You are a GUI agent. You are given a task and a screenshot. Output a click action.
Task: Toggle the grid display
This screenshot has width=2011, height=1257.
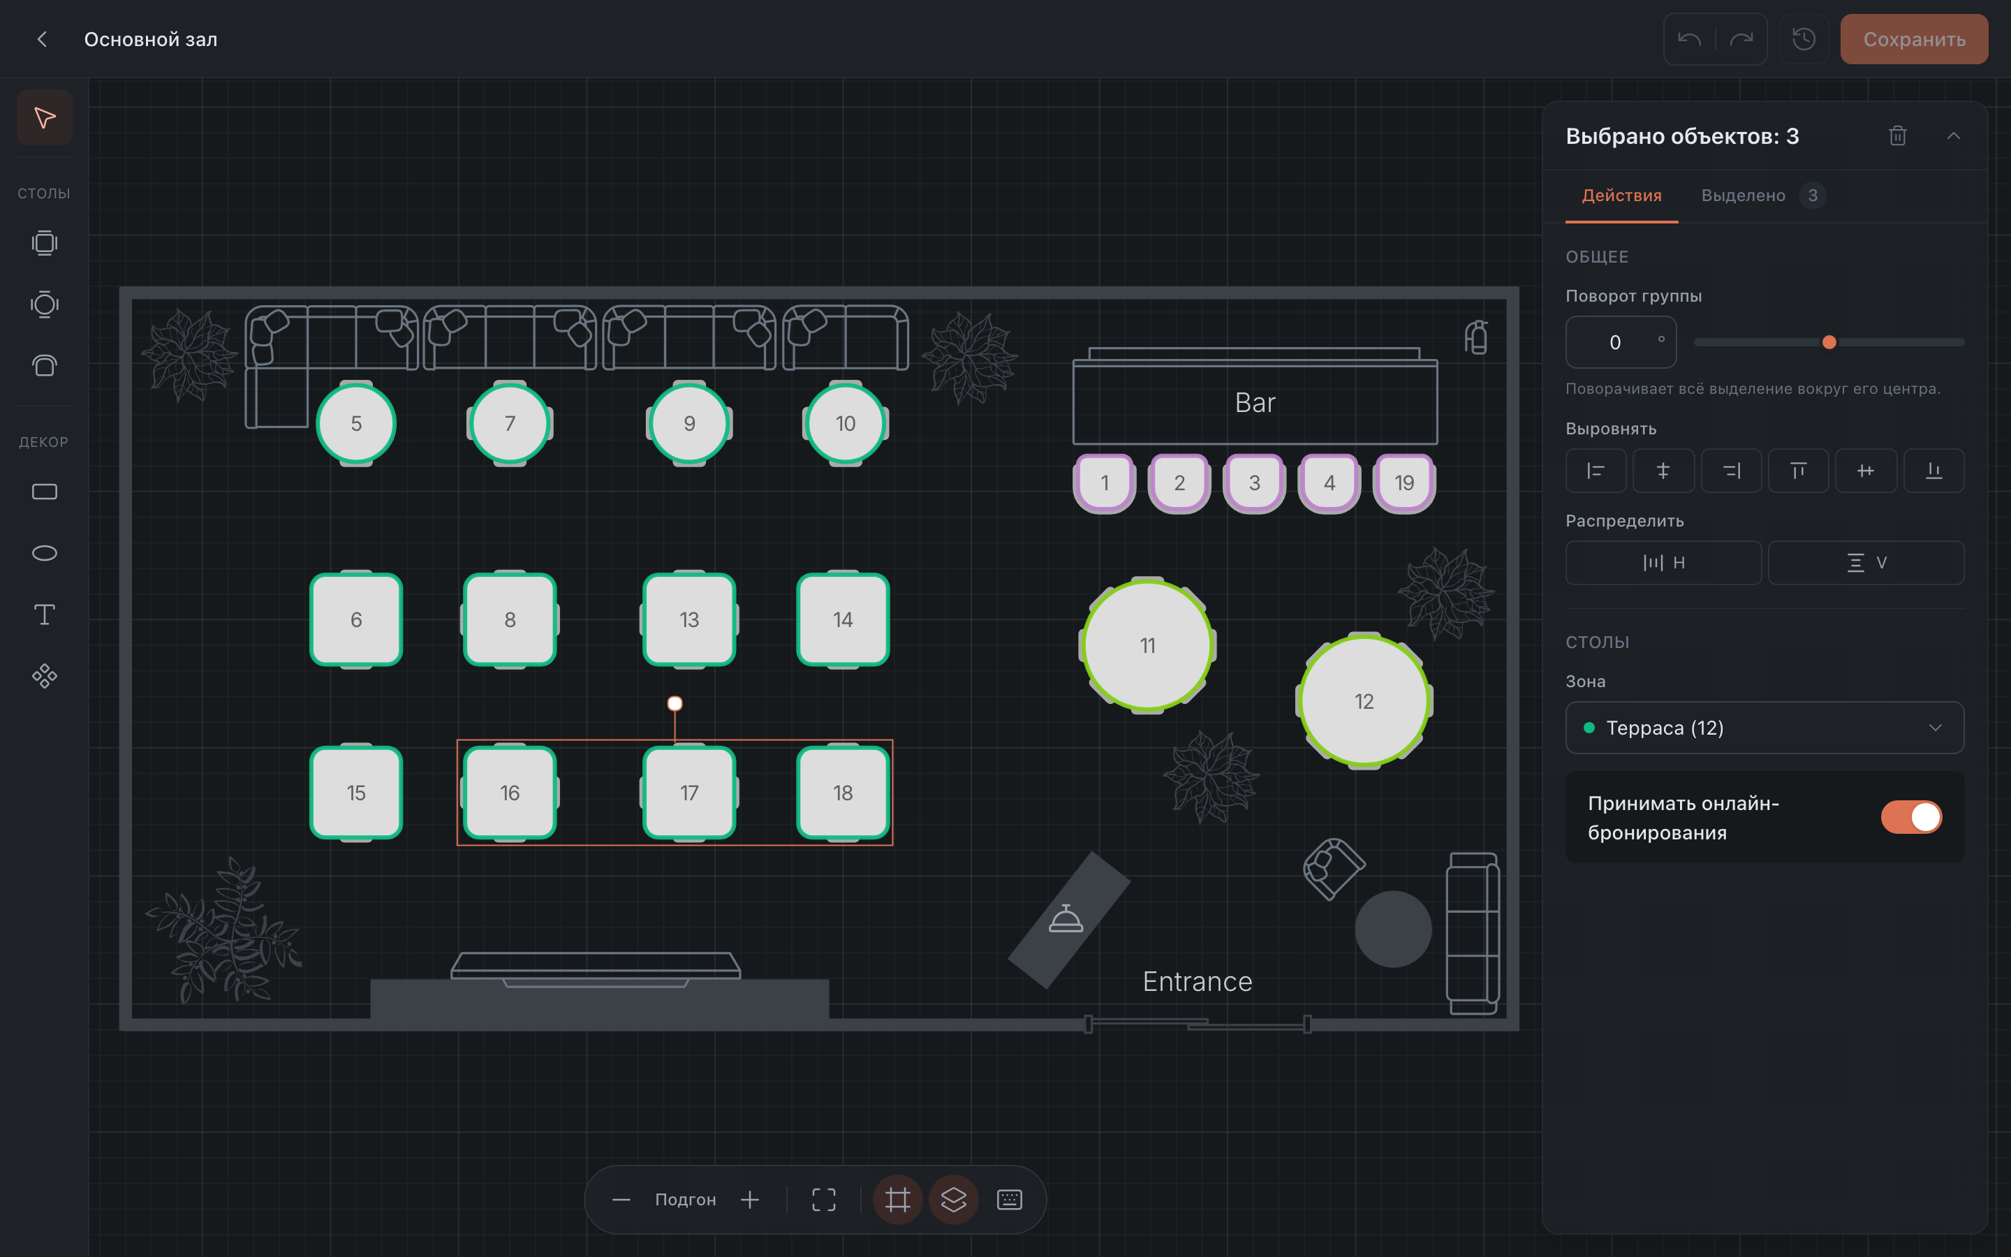897,1200
